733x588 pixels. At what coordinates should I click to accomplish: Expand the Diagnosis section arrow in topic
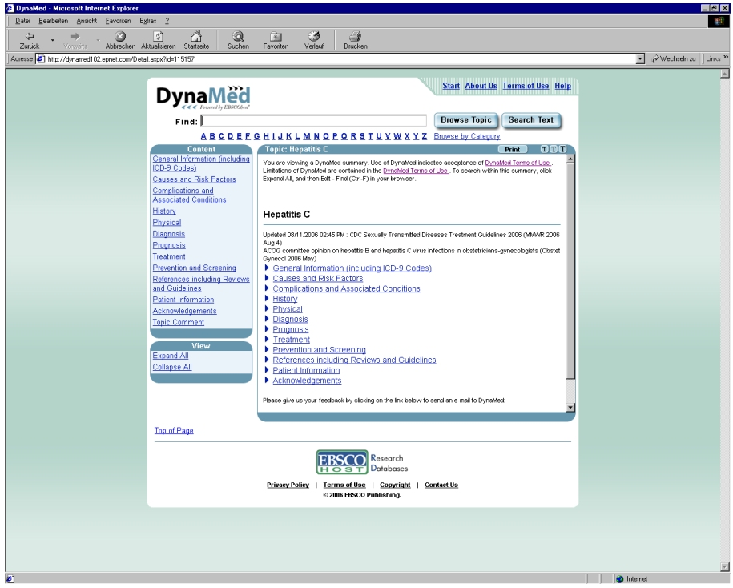pos(267,320)
